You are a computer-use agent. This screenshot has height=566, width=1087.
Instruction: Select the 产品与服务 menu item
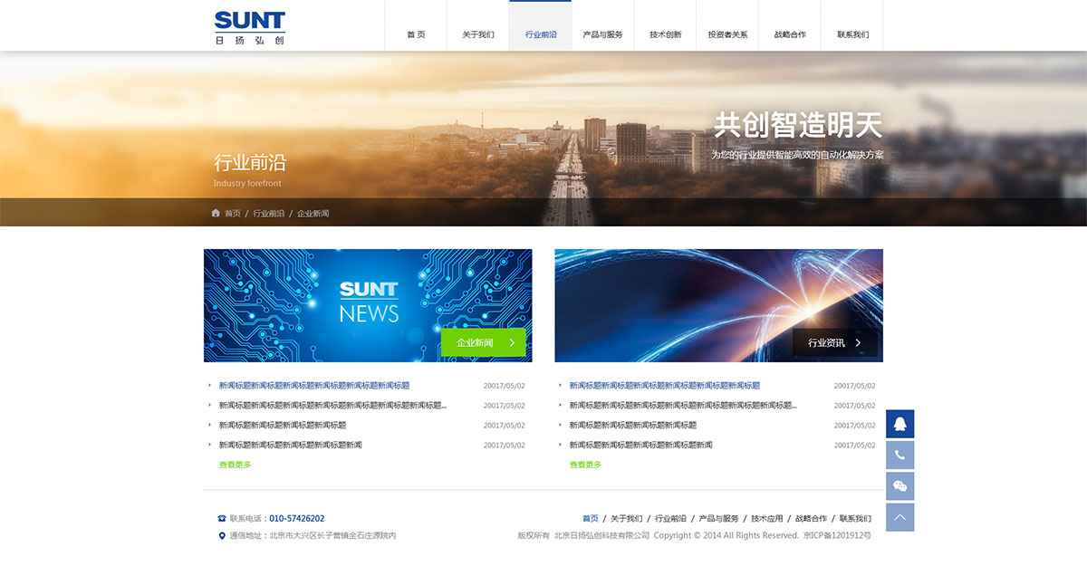pyautogui.click(x=602, y=34)
